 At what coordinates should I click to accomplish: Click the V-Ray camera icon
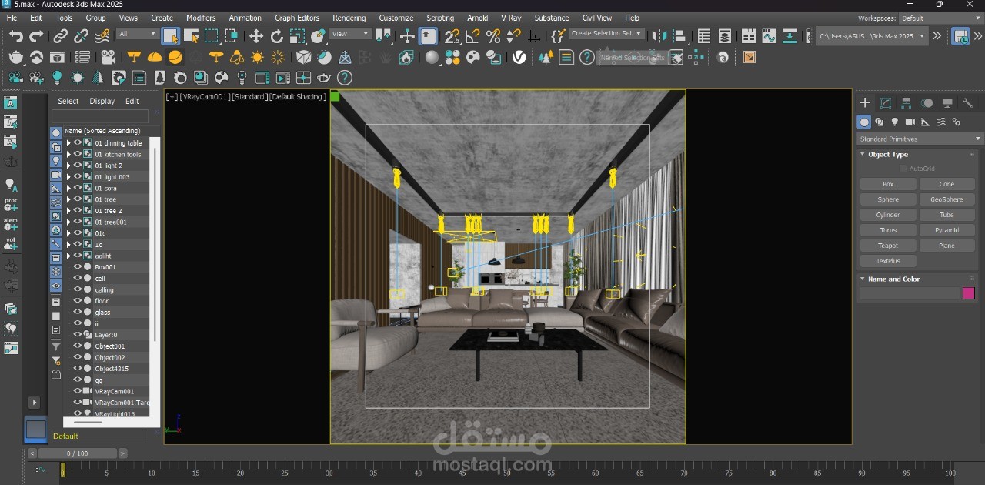[x=108, y=57]
